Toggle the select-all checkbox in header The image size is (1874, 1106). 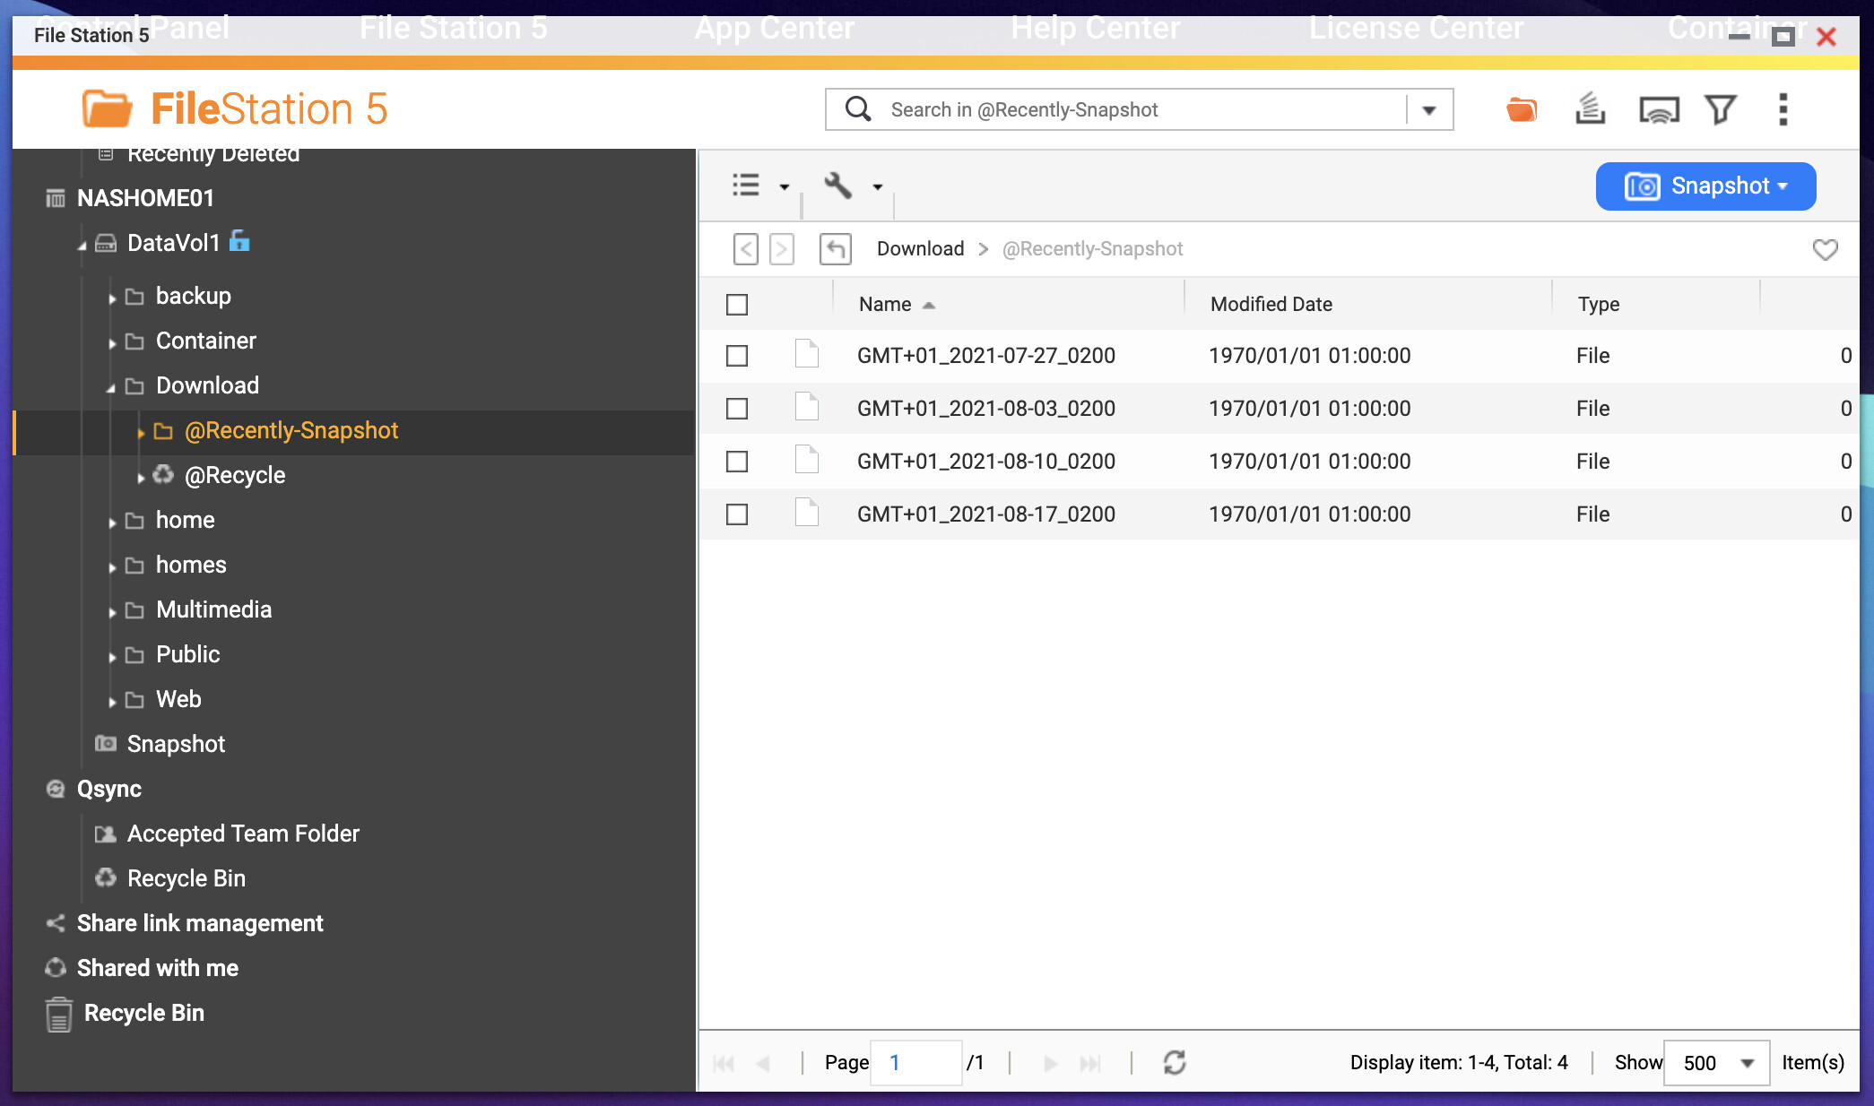pyautogui.click(x=737, y=305)
